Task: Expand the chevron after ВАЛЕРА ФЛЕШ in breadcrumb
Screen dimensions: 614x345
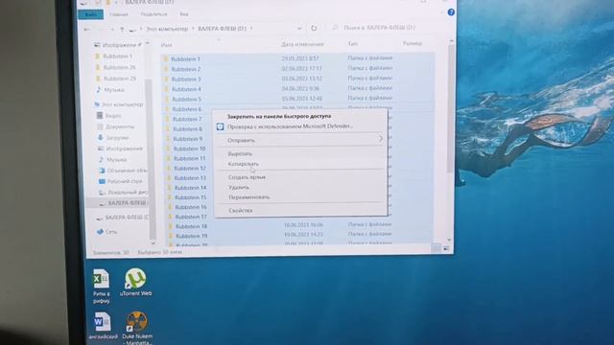Action: [251, 29]
